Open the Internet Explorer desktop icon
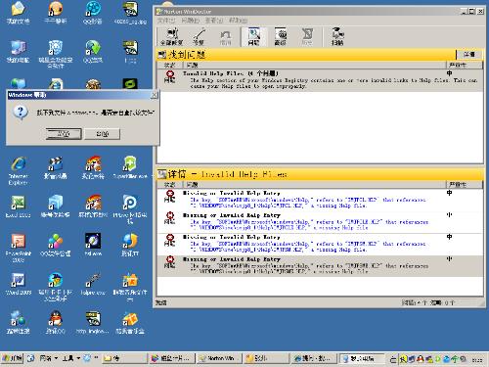489x367 pixels. pyautogui.click(x=19, y=171)
